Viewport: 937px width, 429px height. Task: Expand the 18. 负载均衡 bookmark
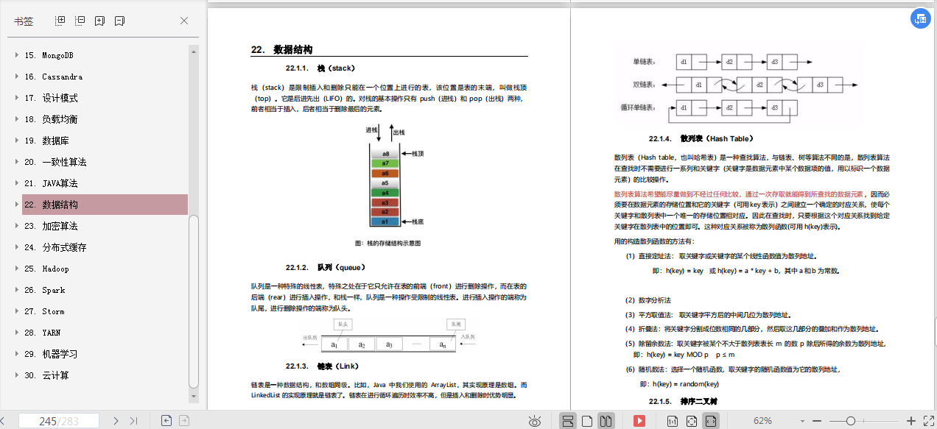coord(16,119)
